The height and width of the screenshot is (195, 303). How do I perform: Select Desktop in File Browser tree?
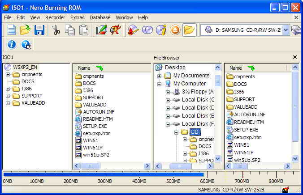tap(175, 68)
